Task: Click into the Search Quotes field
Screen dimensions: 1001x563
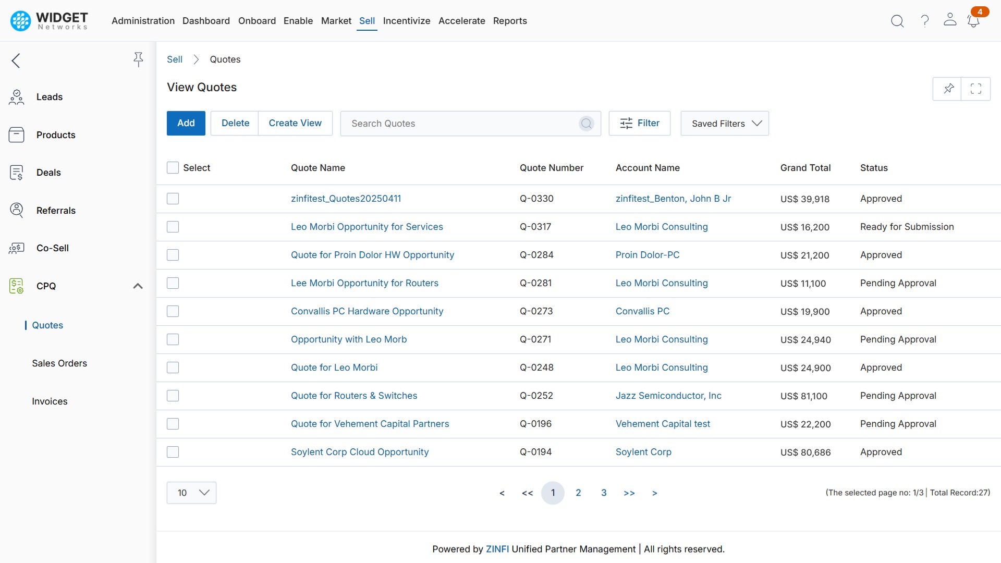Action: pyautogui.click(x=459, y=124)
